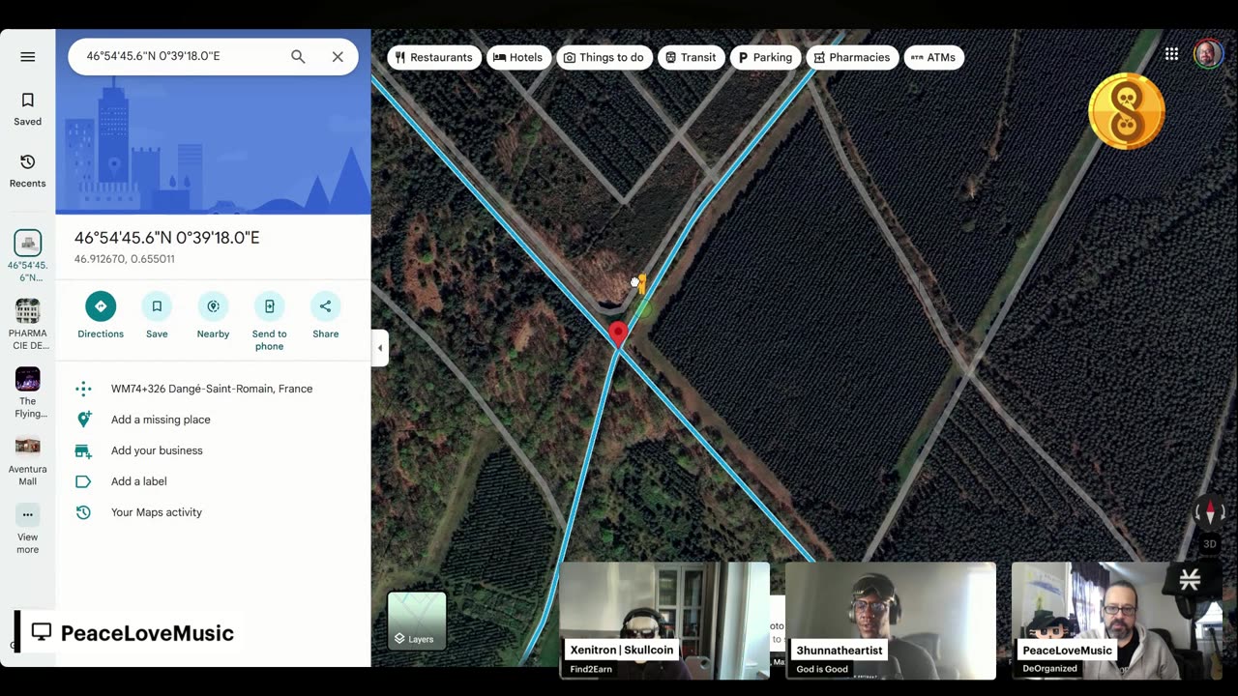Click Xenitron Skullcoin video tile
1238x696 pixels.
pos(664,621)
